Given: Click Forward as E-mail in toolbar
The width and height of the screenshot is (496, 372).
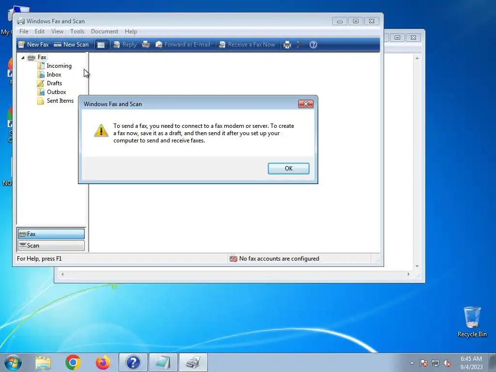Looking at the screenshot, I should pos(183,45).
